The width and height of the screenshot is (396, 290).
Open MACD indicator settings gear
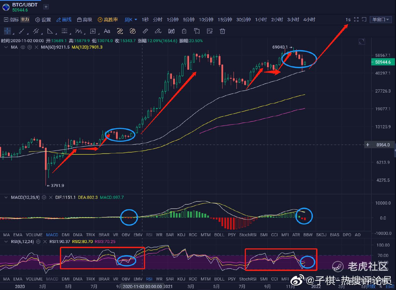44,197
